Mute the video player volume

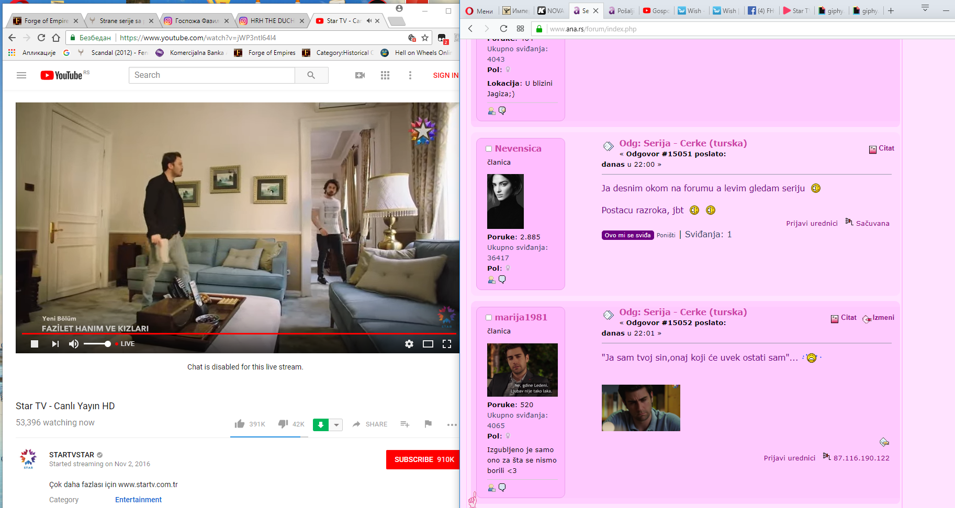click(74, 344)
